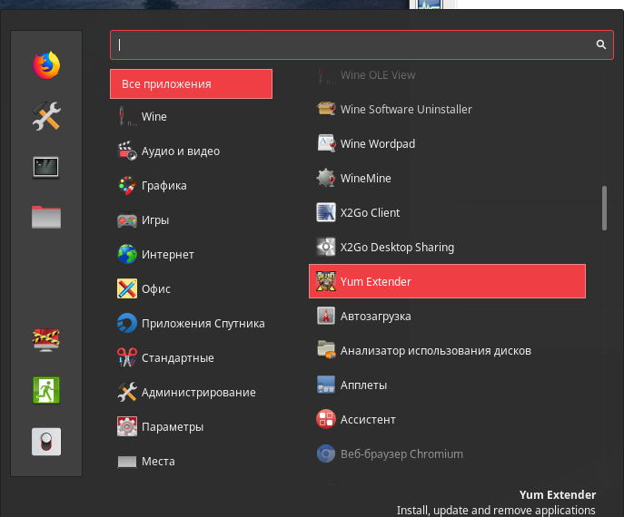Click the Графика palette icon
The width and height of the screenshot is (624, 517).
coord(127,185)
